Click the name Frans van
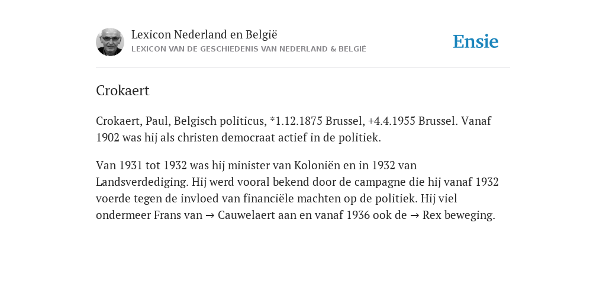This screenshot has width=606, height=303. coord(178,215)
